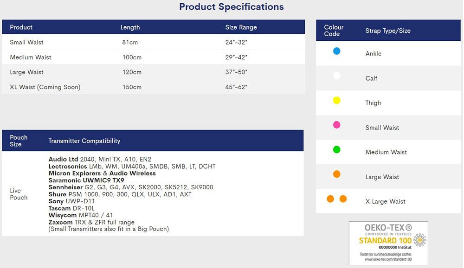Click the Sennheiser compatibility line
Image resolution: width=464 pixels, height=268 pixels.
[x=131, y=187]
